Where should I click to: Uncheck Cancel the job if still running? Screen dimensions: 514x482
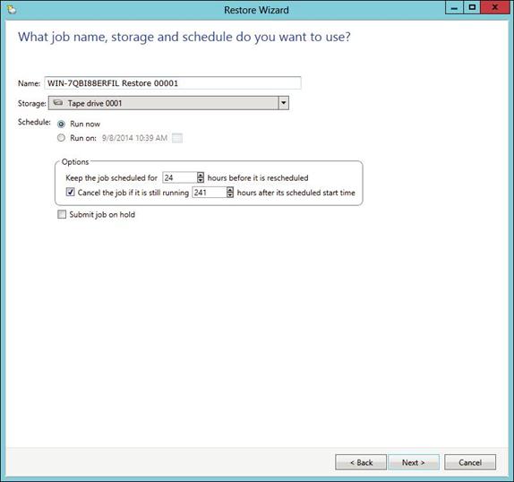tap(71, 192)
